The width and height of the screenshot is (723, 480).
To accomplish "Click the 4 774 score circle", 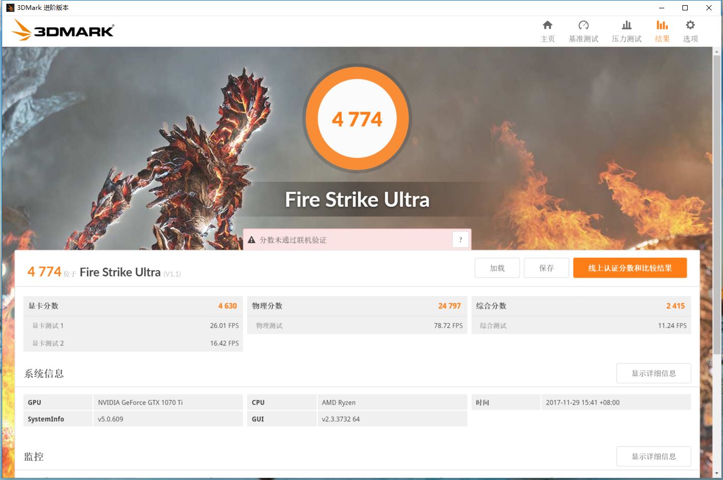I will coord(357,118).
